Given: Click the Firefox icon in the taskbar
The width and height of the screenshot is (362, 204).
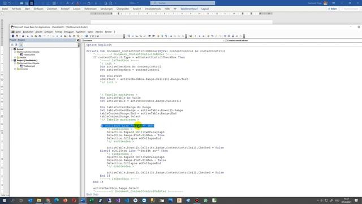Looking at the screenshot, I should click(x=66, y=201).
